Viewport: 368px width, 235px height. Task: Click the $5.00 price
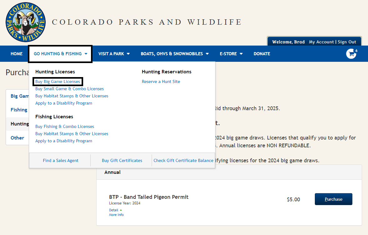(x=293, y=199)
